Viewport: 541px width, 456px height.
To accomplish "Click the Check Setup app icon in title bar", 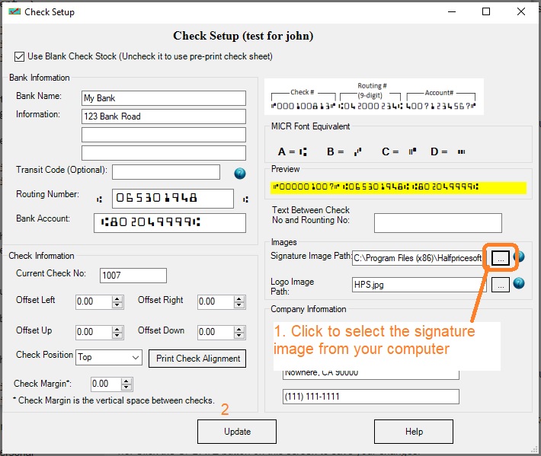I will click(14, 11).
